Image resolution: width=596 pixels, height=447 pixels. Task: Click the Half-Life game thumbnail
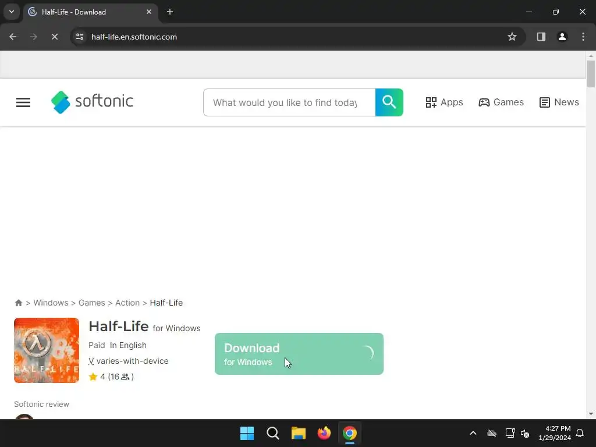click(47, 350)
